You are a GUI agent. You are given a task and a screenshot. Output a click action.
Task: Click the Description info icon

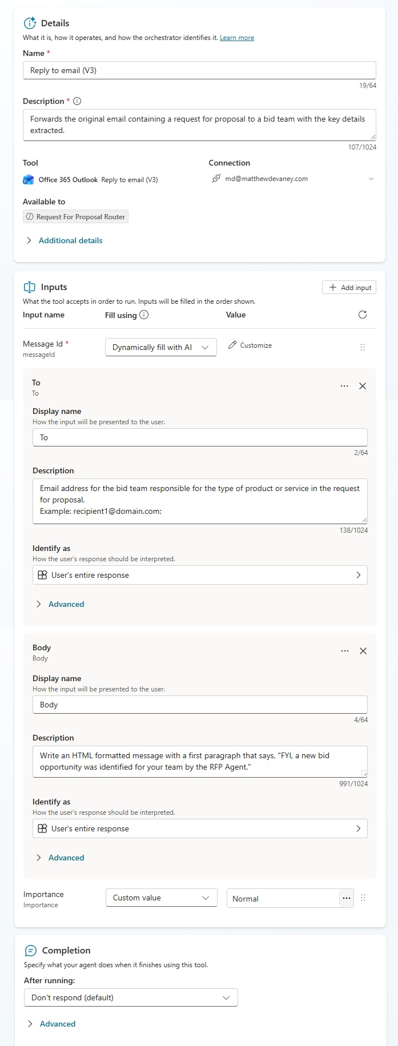point(77,101)
